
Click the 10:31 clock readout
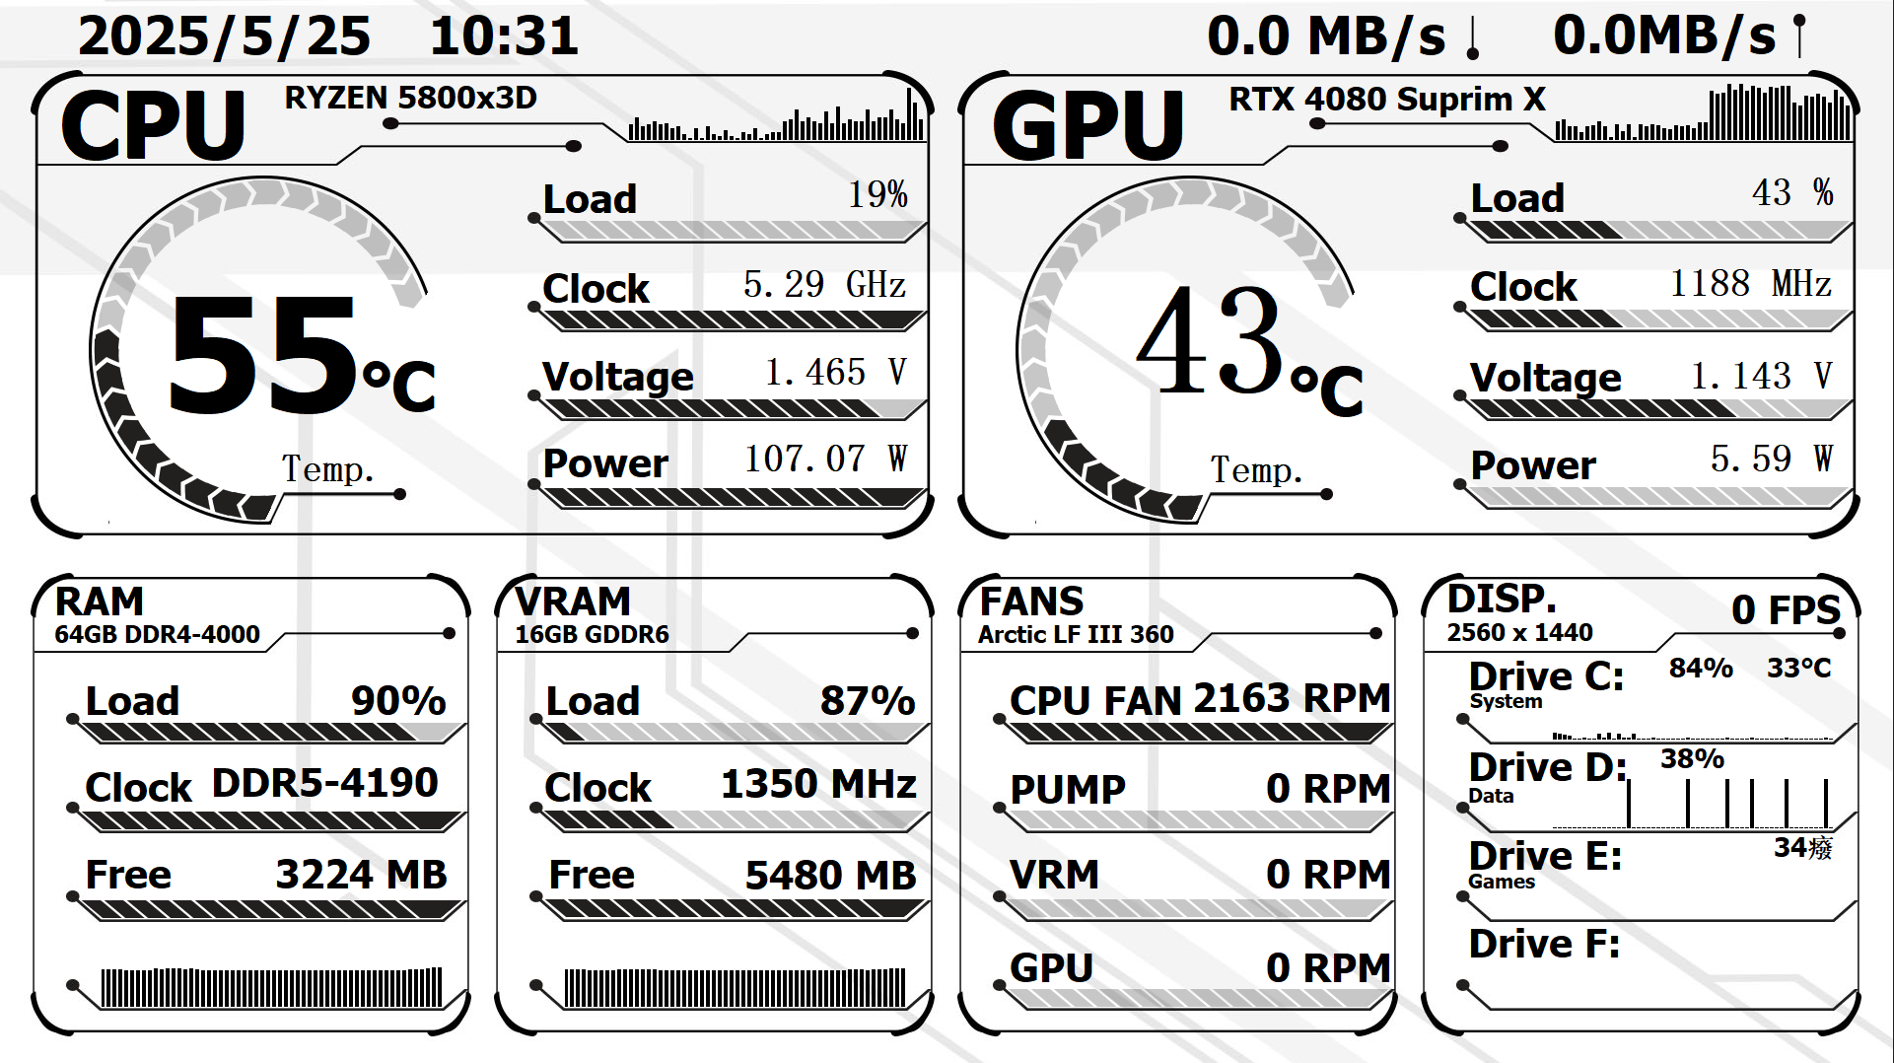point(504,36)
